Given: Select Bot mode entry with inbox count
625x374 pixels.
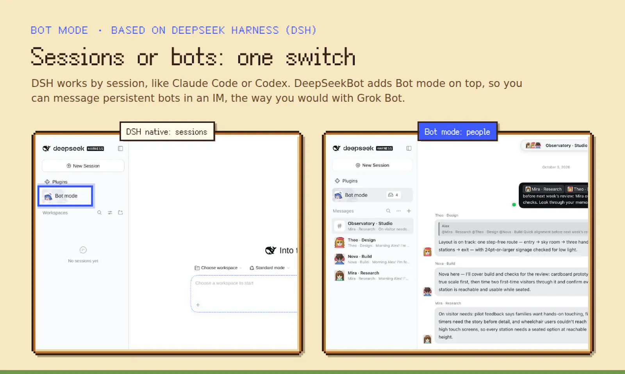Looking at the screenshot, I should coord(372,195).
